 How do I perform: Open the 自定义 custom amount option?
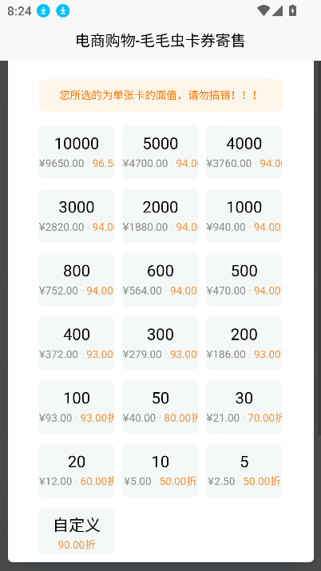[77, 530]
